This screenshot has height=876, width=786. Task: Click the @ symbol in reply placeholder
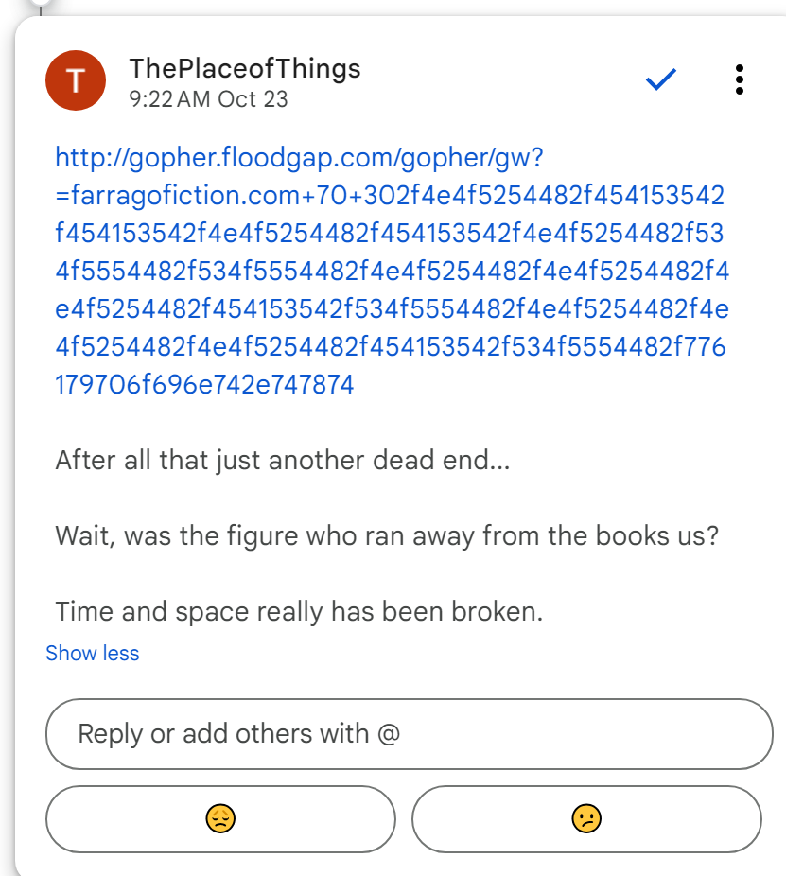(388, 734)
